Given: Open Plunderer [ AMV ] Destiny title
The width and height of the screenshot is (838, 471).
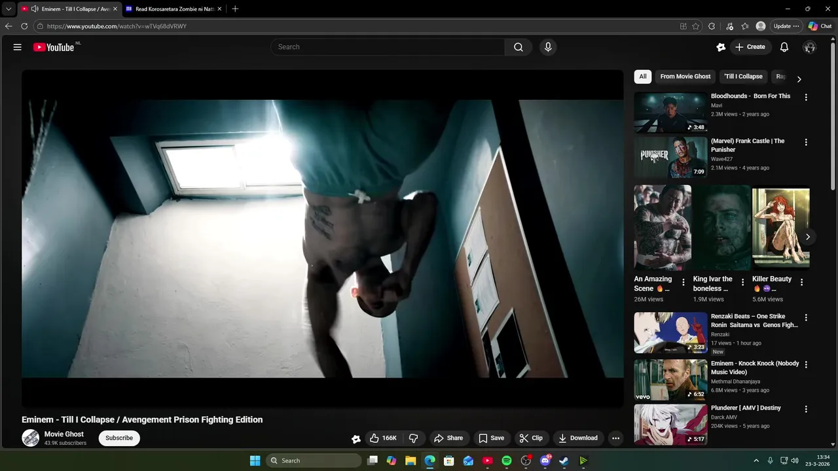Looking at the screenshot, I should coord(746,408).
